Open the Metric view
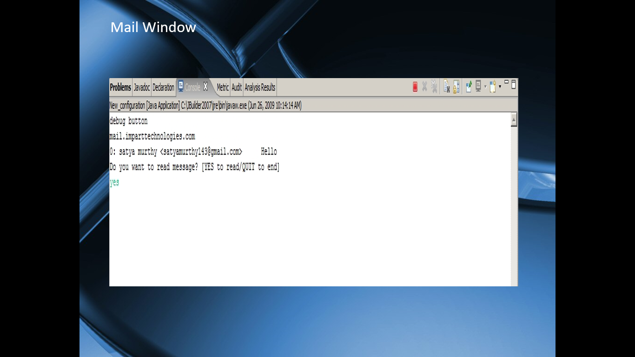Screen dimensions: 635x357 tap(222, 87)
